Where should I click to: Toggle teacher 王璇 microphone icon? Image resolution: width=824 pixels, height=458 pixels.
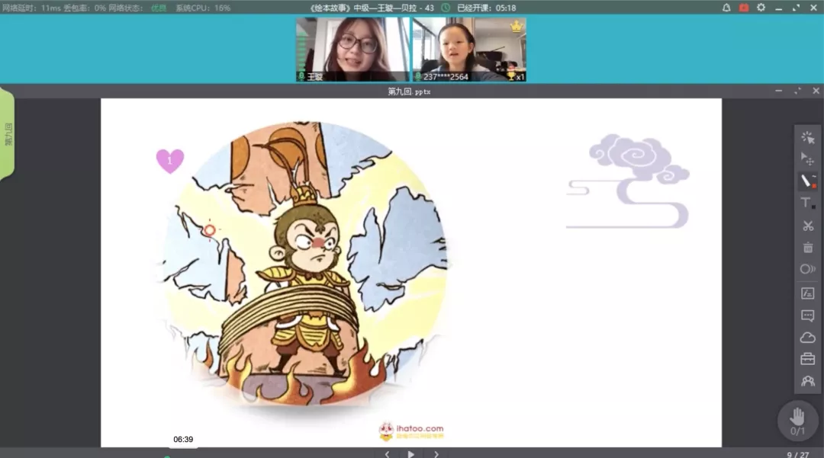point(301,77)
